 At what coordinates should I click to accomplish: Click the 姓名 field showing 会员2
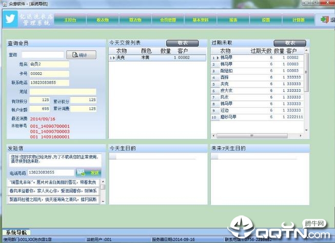pos(49,64)
